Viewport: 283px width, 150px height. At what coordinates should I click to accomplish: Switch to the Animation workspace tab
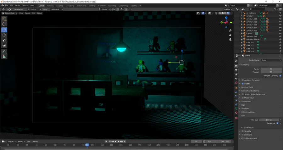102,6
